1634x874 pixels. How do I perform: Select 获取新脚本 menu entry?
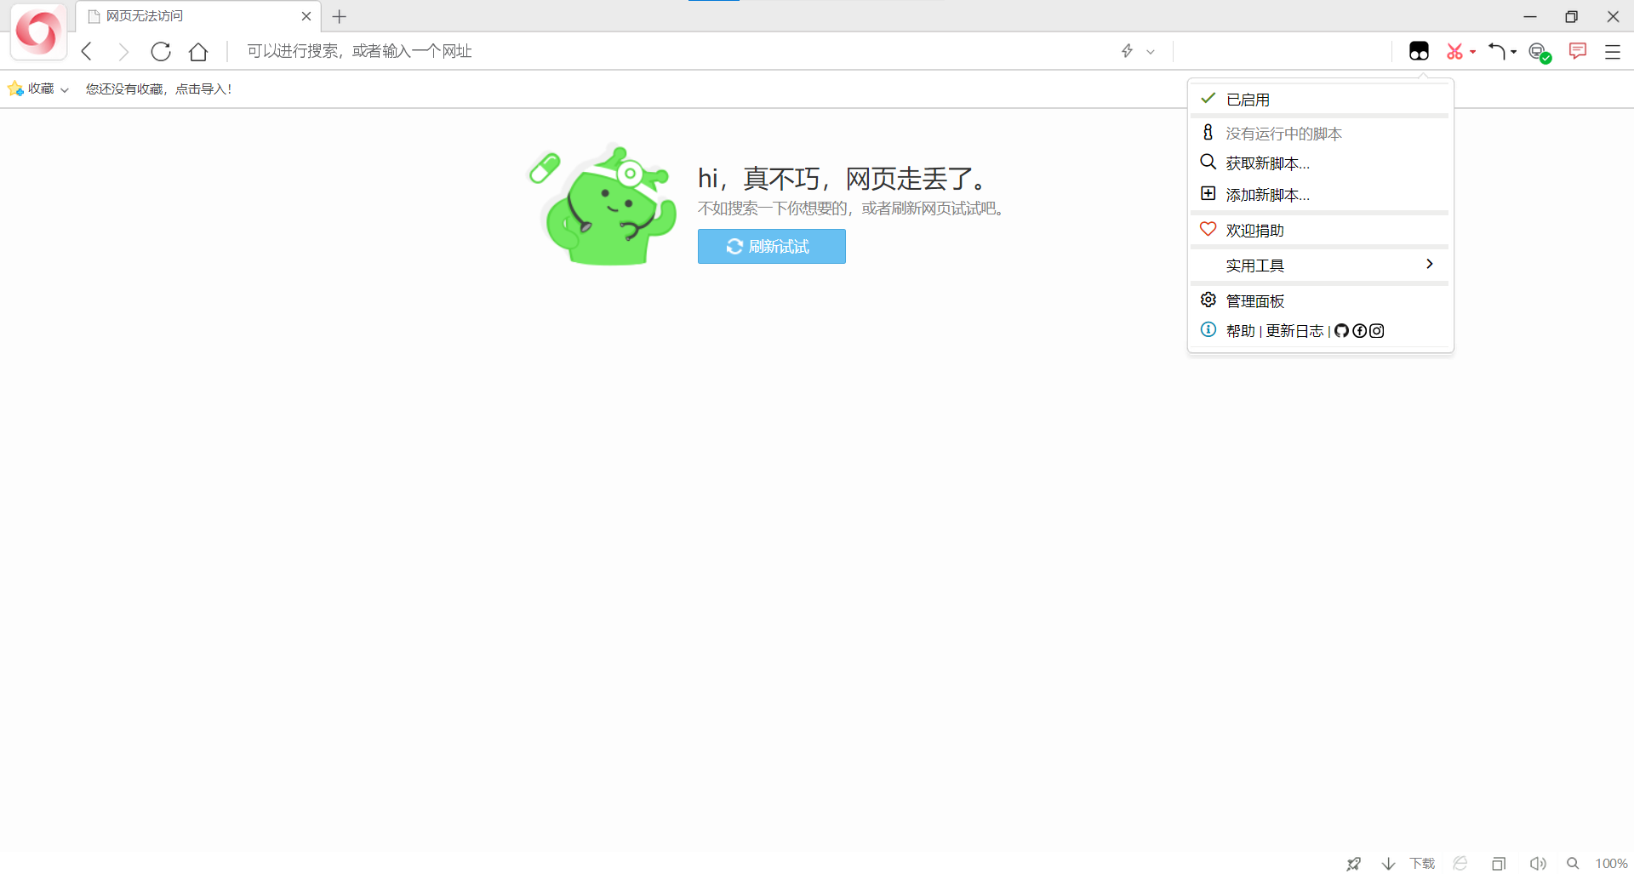coord(1267,163)
